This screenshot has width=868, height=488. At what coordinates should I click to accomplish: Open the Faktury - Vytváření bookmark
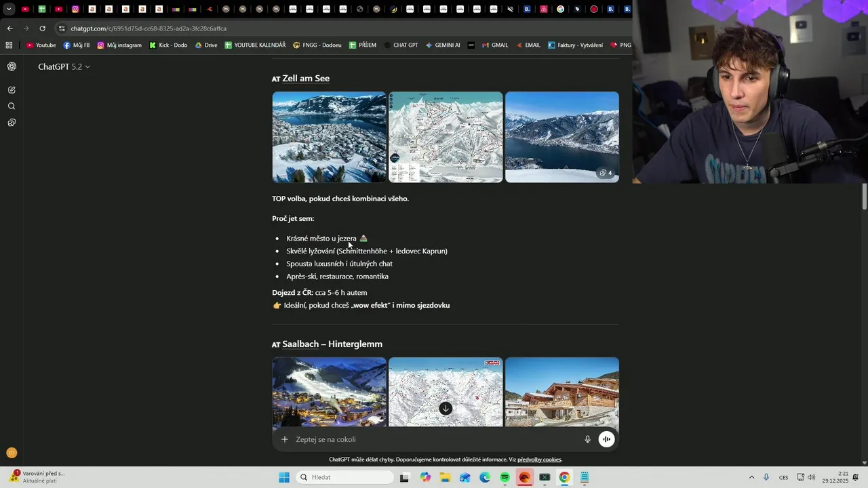pyautogui.click(x=576, y=45)
